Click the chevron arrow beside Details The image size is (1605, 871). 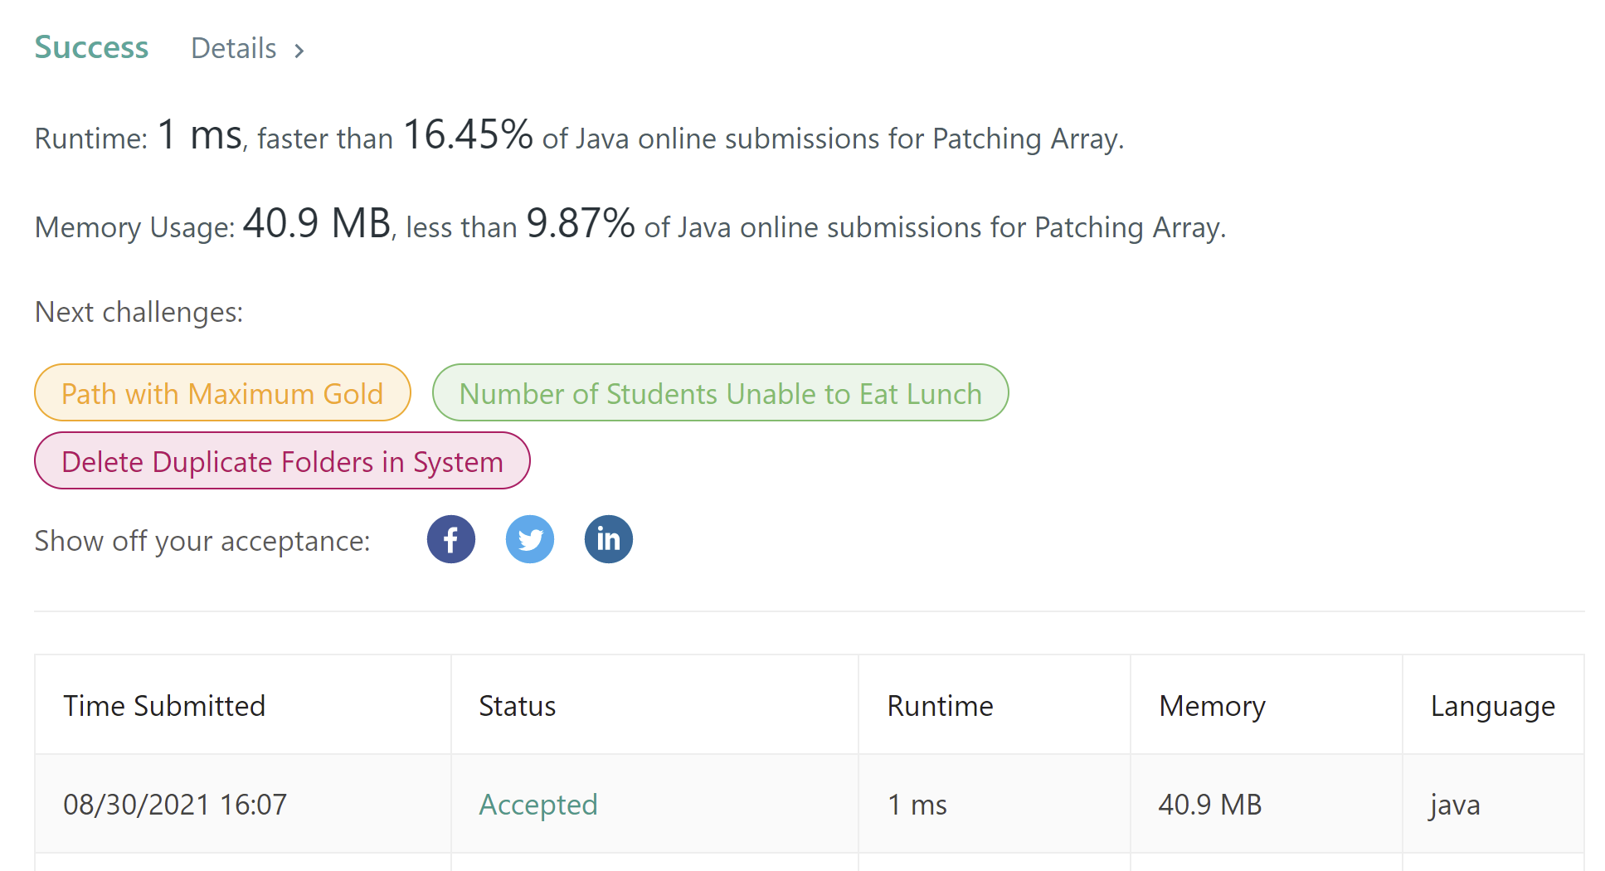point(299,51)
